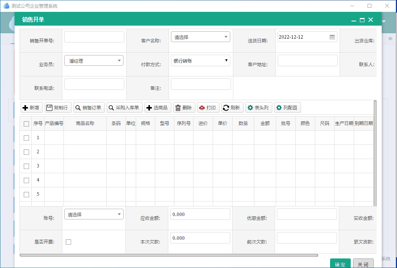Click the 新增 add row button

(x=32, y=107)
